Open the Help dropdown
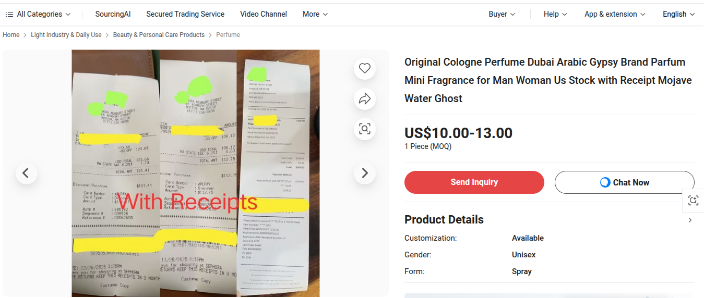The image size is (704, 298). click(555, 14)
